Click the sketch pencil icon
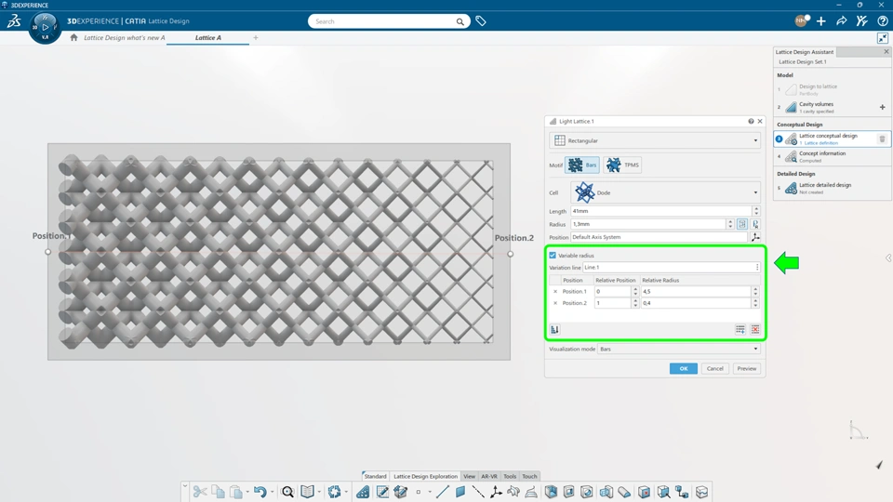Viewport: 893px width, 502px height. pyautogui.click(x=382, y=492)
